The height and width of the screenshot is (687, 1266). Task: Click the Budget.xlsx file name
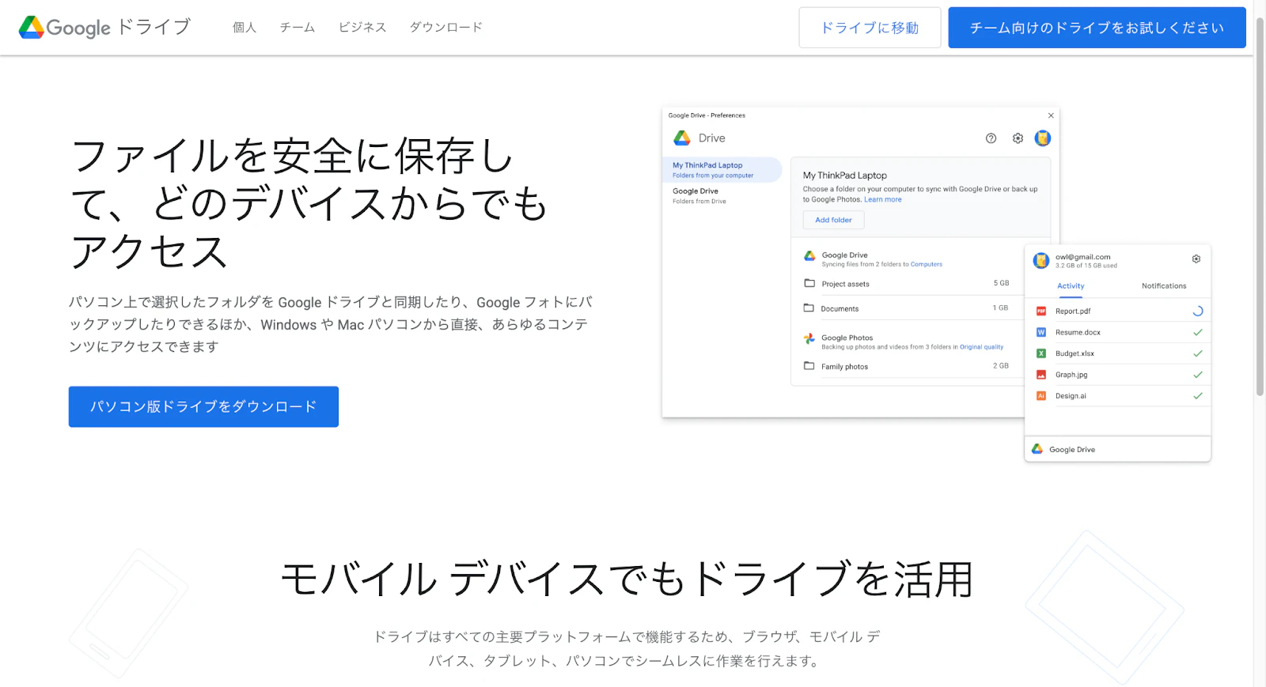tap(1075, 354)
